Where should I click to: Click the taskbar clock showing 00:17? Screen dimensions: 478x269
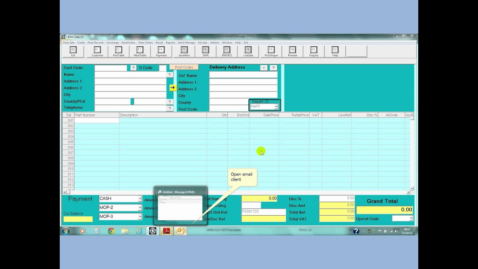click(x=407, y=231)
